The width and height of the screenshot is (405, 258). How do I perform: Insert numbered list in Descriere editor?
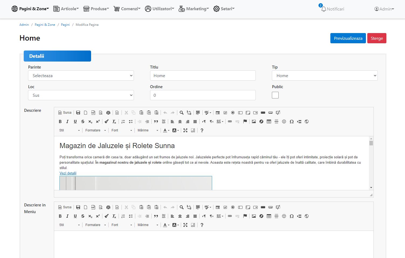pyautogui.click(x=123, y=121)
